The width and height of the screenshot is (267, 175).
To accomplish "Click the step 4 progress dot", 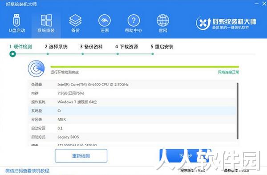I will [x=117, y=54].
